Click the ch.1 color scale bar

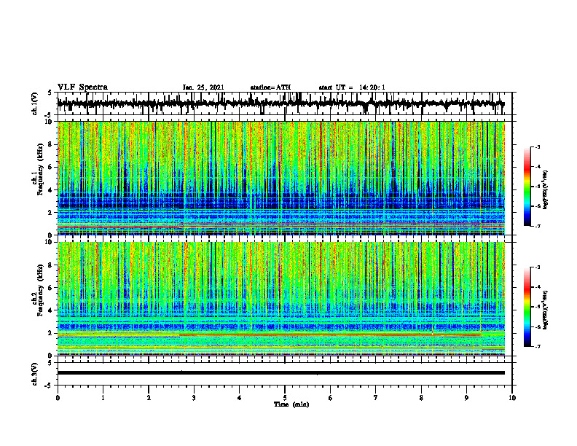[x=527, y=187]
